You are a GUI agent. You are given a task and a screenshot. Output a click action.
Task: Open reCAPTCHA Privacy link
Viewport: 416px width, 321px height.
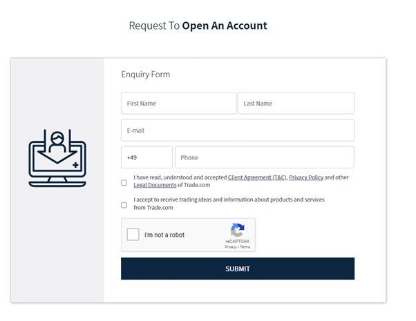pos(230,246)
